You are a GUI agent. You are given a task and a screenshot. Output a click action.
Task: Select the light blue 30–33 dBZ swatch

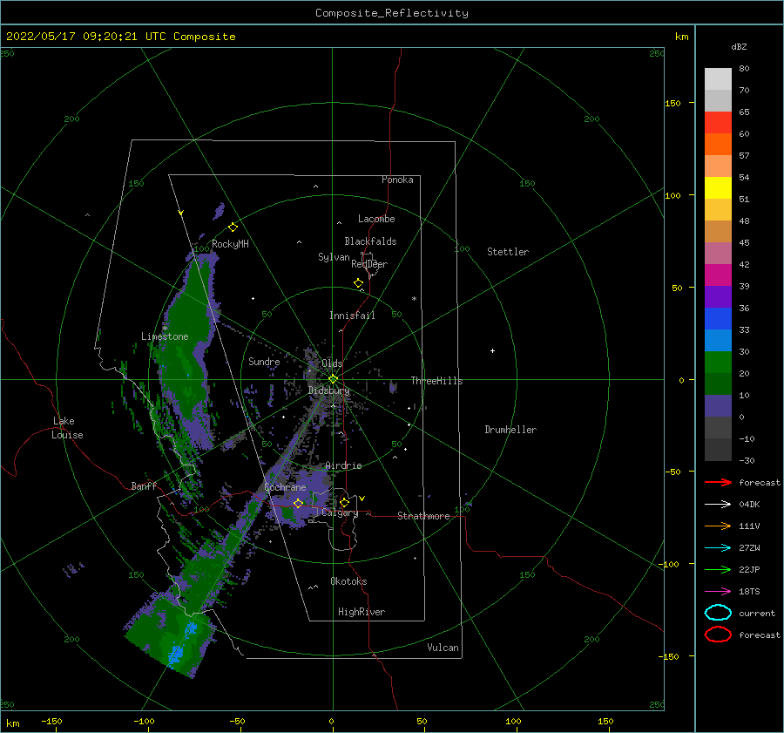pos(718,340)
